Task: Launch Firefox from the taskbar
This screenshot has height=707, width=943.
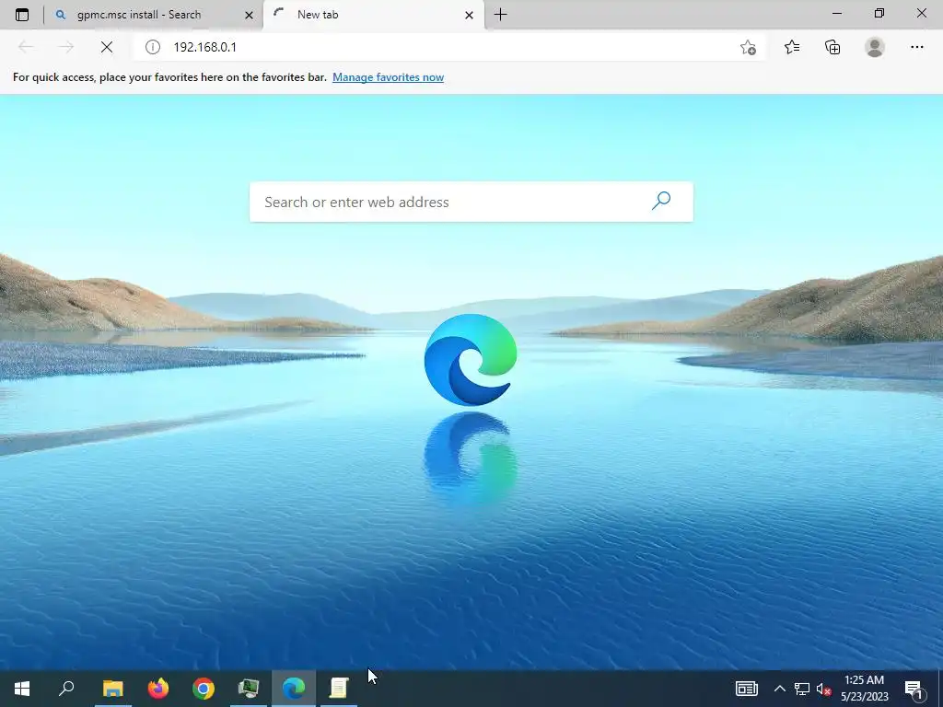Action: 158,689
